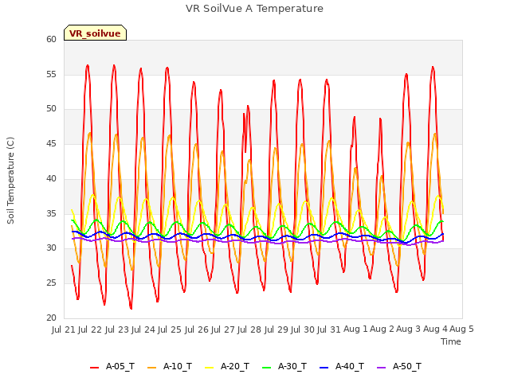Viewport: 510px width, 382px height.
Task: Click the Jul 25 x-axis tick label
Action: (x=171, y=329)
